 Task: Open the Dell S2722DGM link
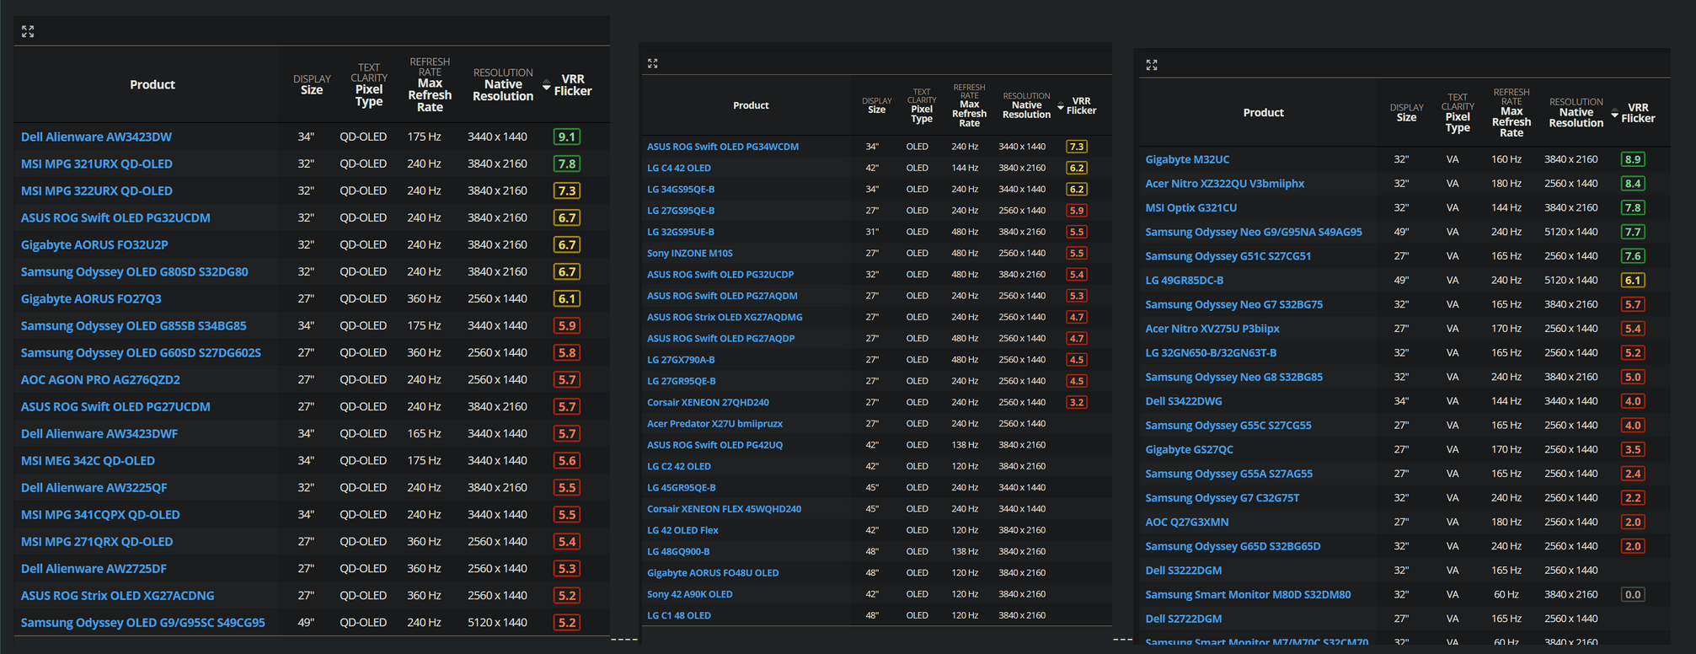(1184, 619)
